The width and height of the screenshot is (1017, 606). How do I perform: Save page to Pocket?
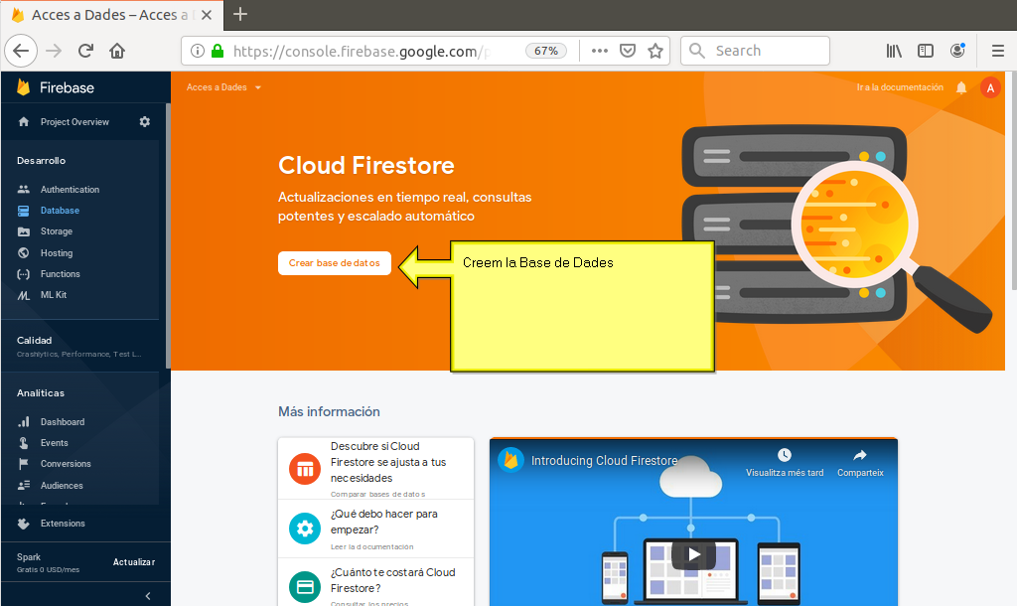click(628, 51)
